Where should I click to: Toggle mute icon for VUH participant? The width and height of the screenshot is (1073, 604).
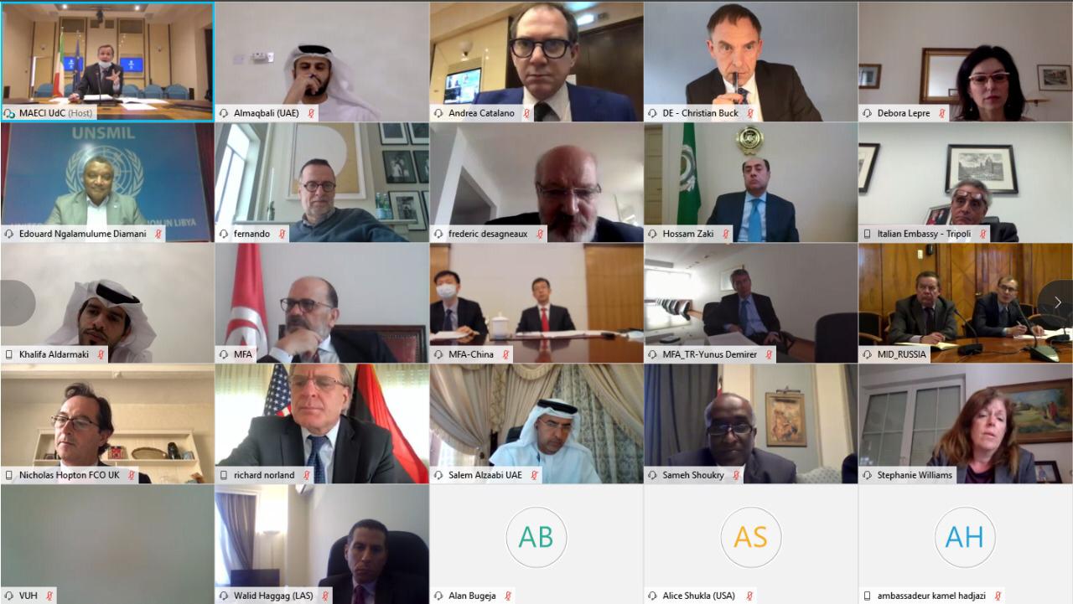[49, 596]
